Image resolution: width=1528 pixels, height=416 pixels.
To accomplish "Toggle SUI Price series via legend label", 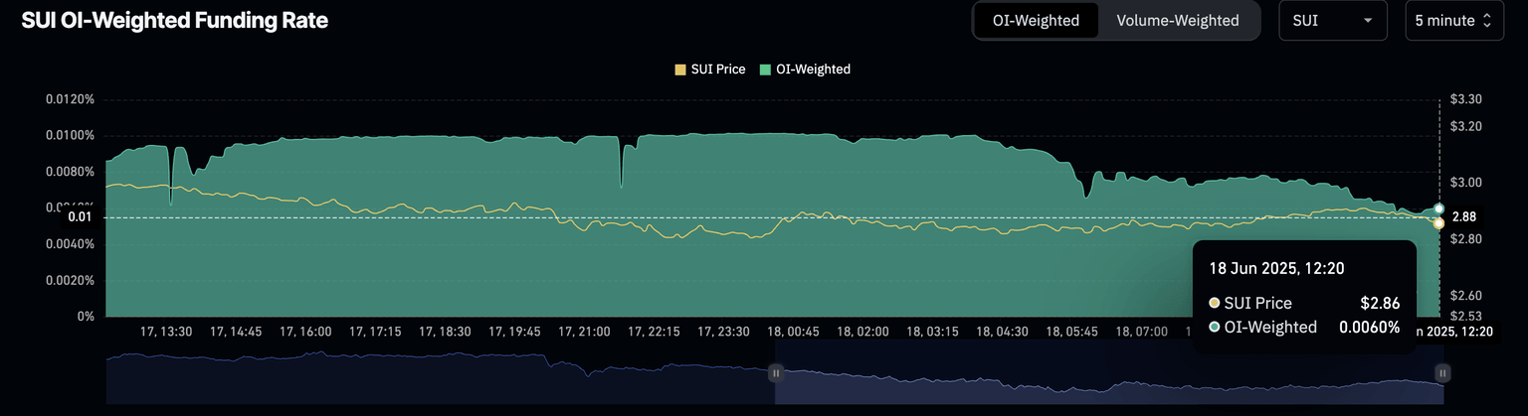I will [717, 69].
